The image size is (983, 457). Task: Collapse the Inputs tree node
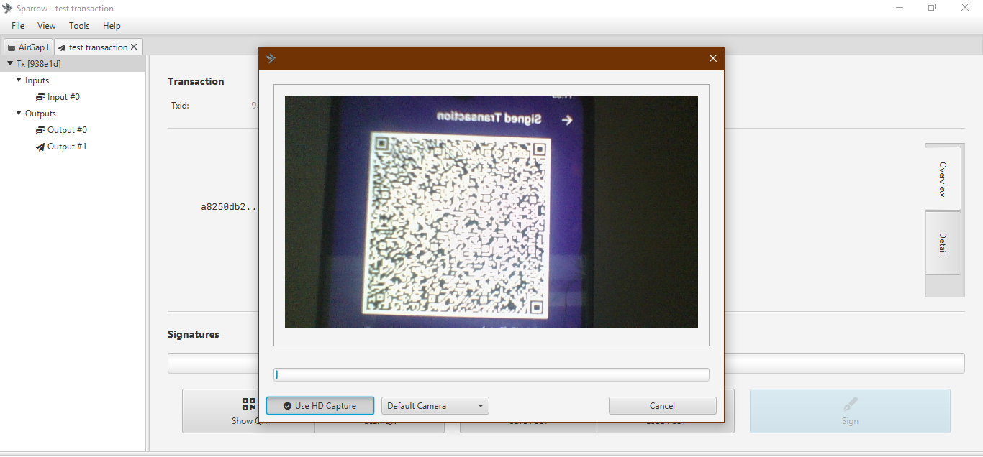tap(19, 80)
